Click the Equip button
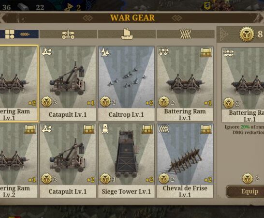The height and width of the screenshot is (218, 264). pos(246,191)
